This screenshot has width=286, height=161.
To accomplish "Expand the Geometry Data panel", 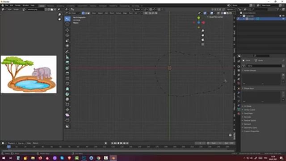I will point(250,128).
